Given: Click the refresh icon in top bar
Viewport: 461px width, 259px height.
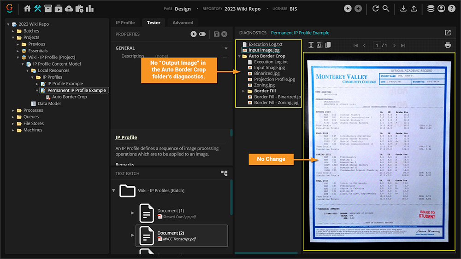Looking at the screenshot, I should (375, 8).
